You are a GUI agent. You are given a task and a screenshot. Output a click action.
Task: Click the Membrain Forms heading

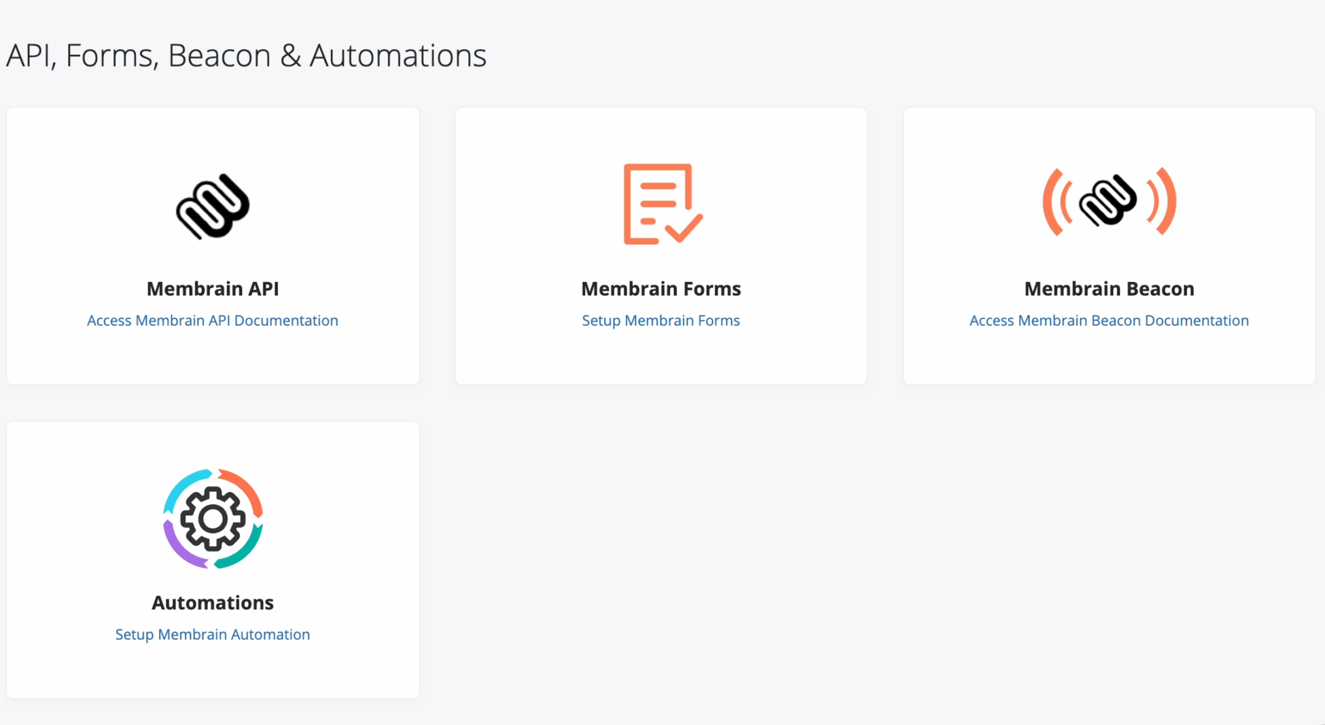pyautogui.click(x=660, y=288)
